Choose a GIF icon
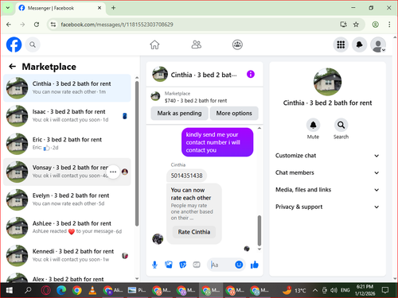Image resolution: width=398 pixels, height=298 pixels. [197, 265]
